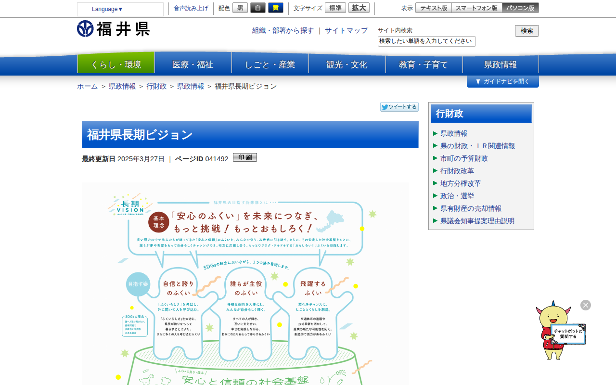Open 行財政 in the breadcrumb
The height and width of the screenshot is (385, 616).
coord(156,86)
